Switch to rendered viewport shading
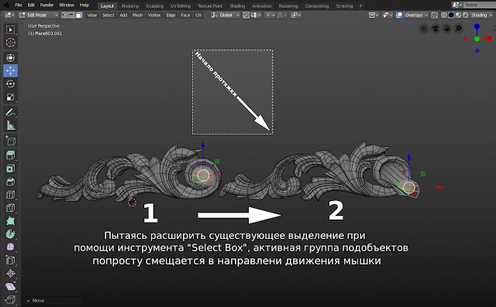This screenshot has width=496, height=307. (465, 15)
